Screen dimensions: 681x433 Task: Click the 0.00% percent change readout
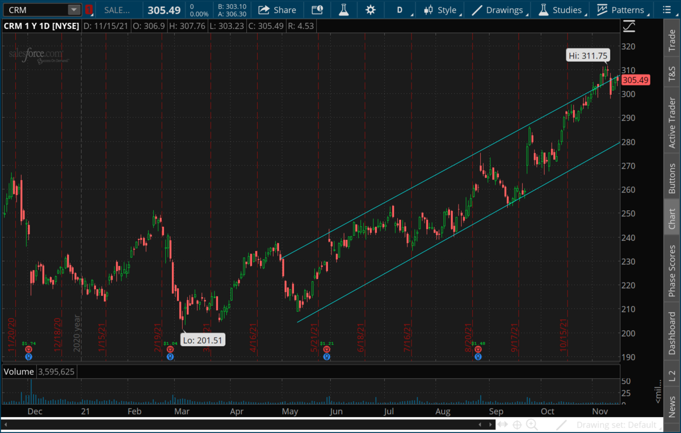199,14
